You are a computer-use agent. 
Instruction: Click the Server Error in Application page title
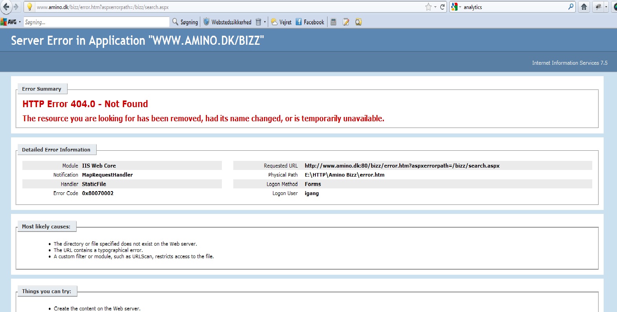click(x=137, y=40)
